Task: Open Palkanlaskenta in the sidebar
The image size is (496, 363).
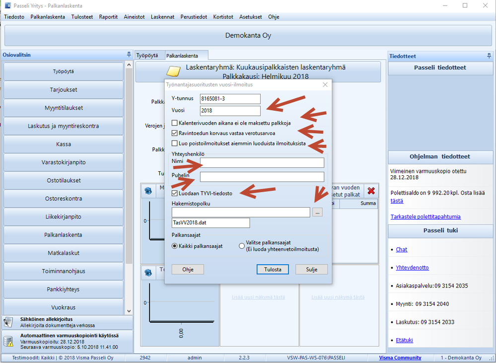Action: click(63, 235)
